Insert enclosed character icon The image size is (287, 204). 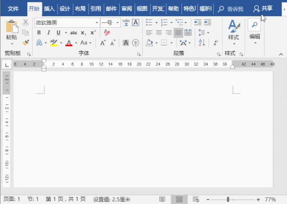[x=136, y=43]
